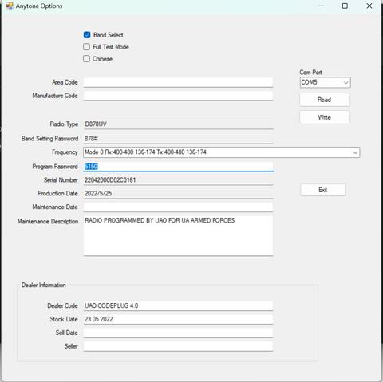Focus the Manufacture Code input field
Viewport: 383px width, 382px height.
pos(178,96)
